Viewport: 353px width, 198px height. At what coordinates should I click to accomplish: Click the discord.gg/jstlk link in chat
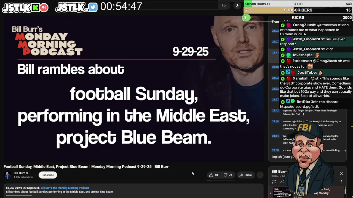pos(299,106)
